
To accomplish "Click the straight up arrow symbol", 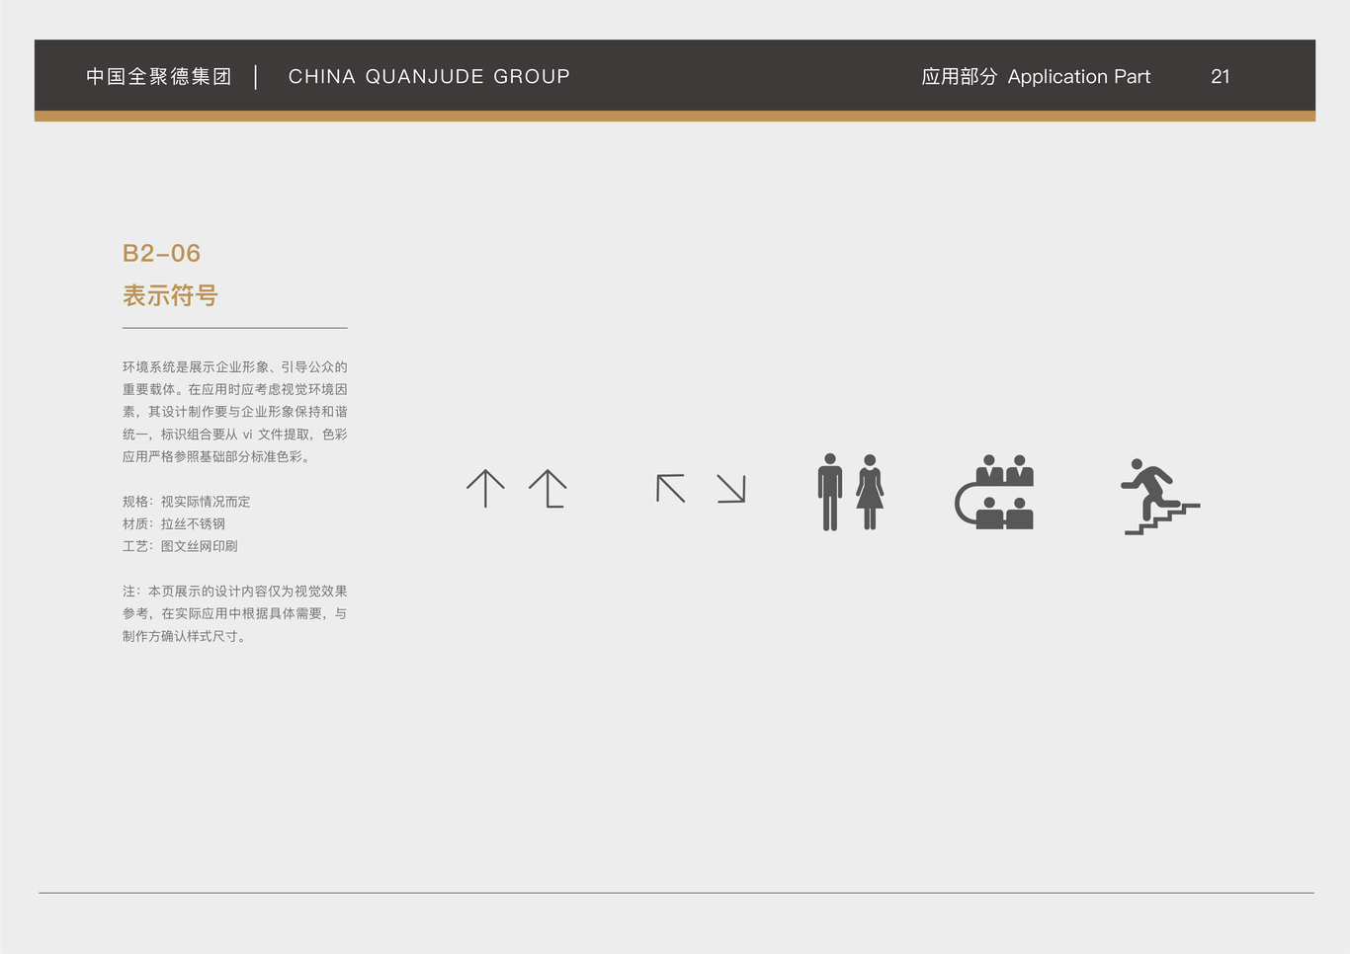I will point(485,489).
